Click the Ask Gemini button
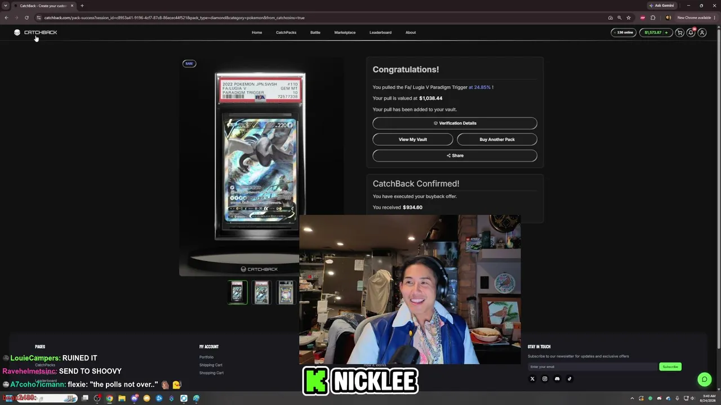This screenshot has width=721, height=405. [x=661, y=6]
